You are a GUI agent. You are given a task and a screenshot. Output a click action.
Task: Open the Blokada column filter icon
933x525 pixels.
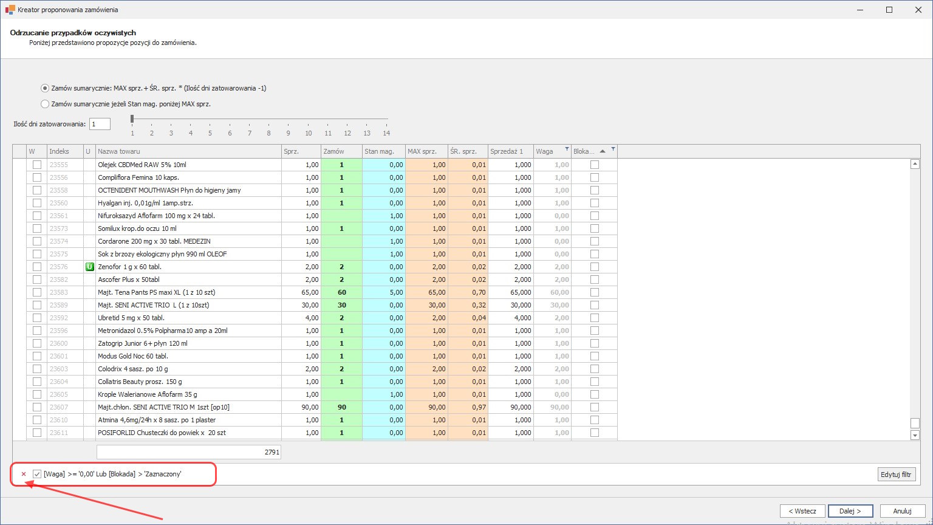click(613, 149)
